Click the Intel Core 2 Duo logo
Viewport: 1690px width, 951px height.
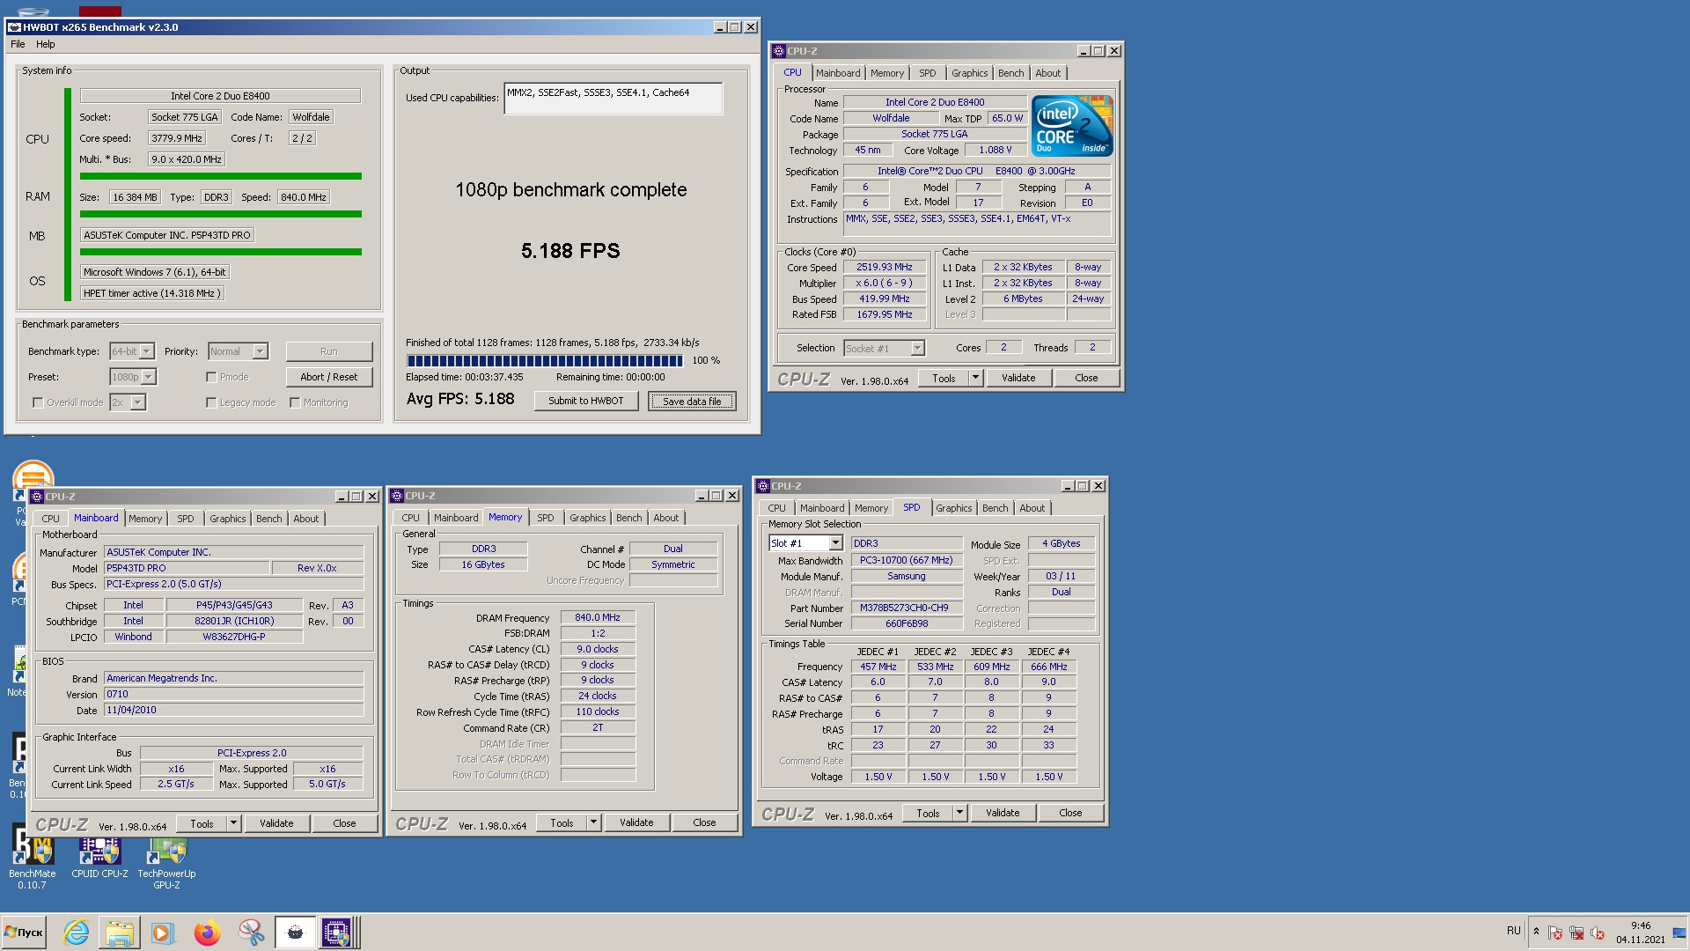click(x=1073, y=126)
